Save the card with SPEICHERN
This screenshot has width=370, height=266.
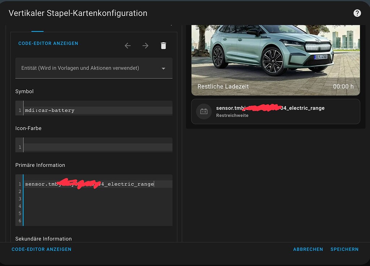tap(344, 249)
